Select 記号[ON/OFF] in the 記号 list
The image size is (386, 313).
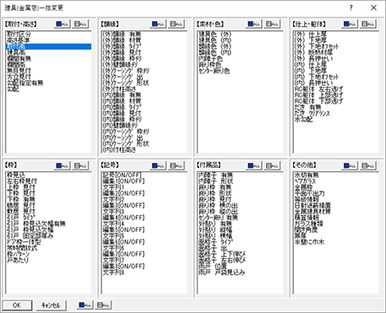pyautogui.click(x=122, y=175)
